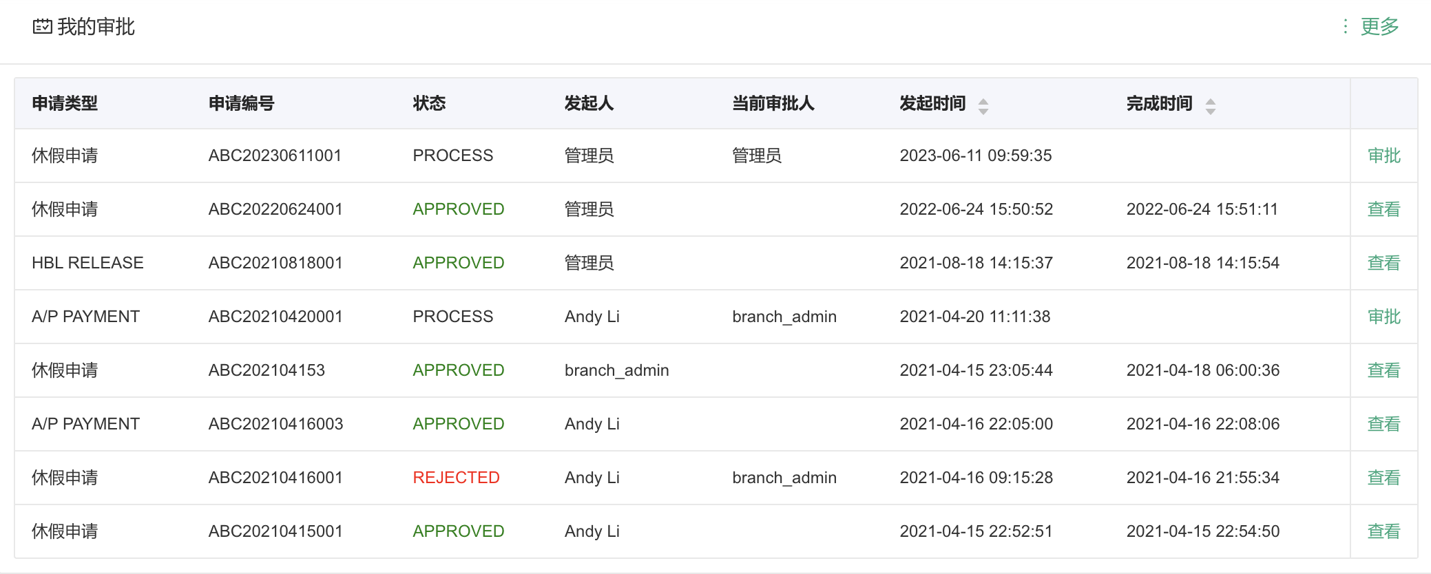The image size is (1431, 574).
Task: Click the My Approvals calendar icon
Action: click(43, 27)
